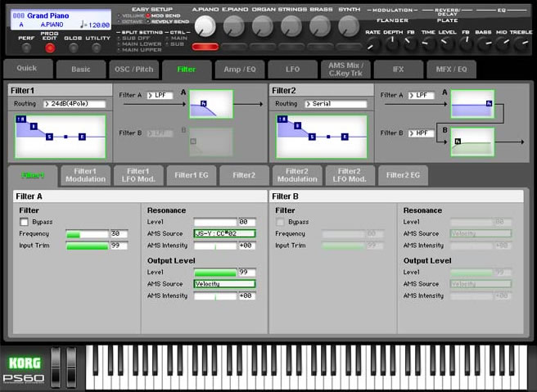Viewport: 537px width, 392px height.
Task: Switch to the Basic tab
Action: 81,70
